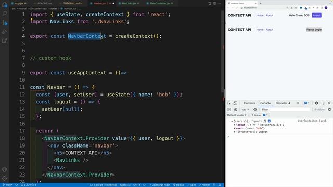Image resolution: width=333 pixels, height=187 pixels.
Task: Click Prettier in the status bar
Action: tap(204, 185)
